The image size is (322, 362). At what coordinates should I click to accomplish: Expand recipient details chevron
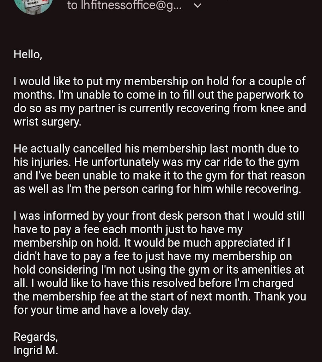(x=198, y=5)
